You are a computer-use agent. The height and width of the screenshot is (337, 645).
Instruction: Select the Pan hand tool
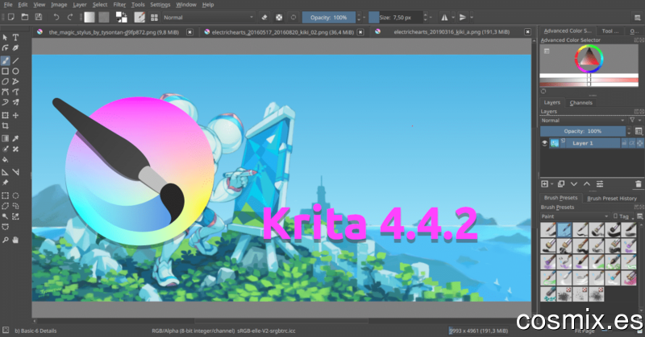point(15,240)
